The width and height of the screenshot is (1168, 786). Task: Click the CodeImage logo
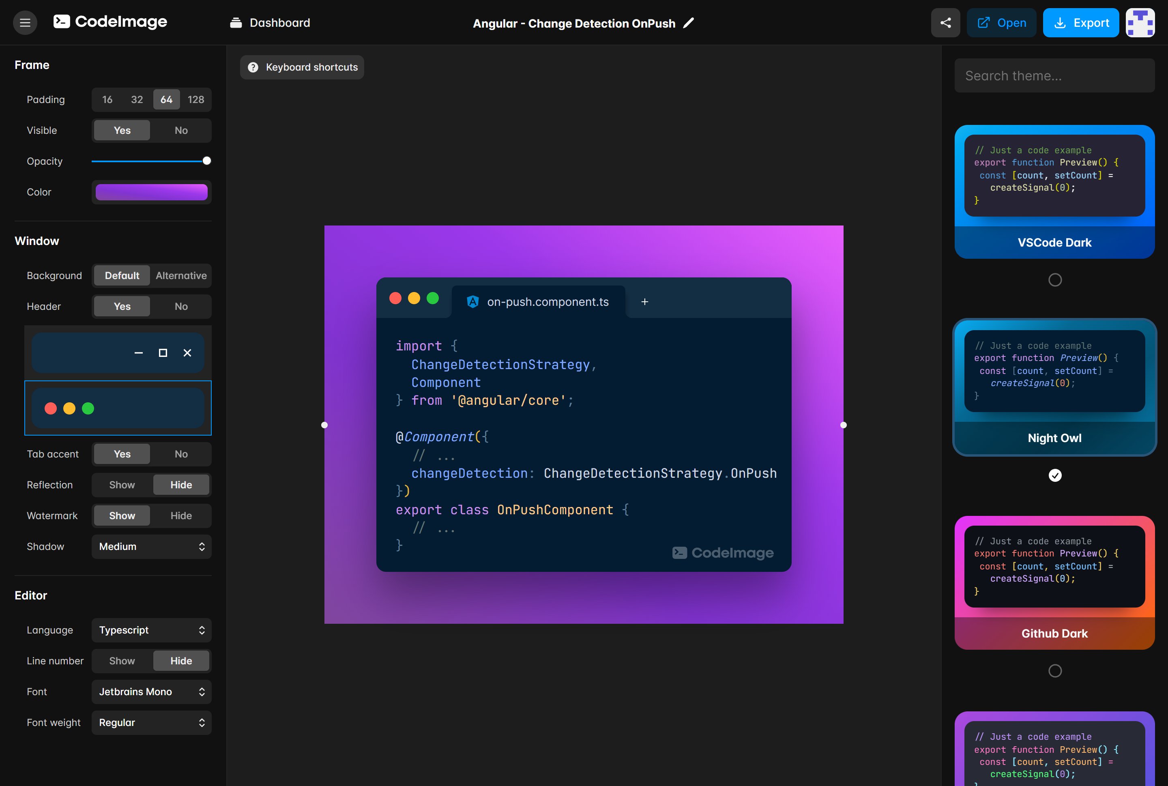[x=110, y=22]
